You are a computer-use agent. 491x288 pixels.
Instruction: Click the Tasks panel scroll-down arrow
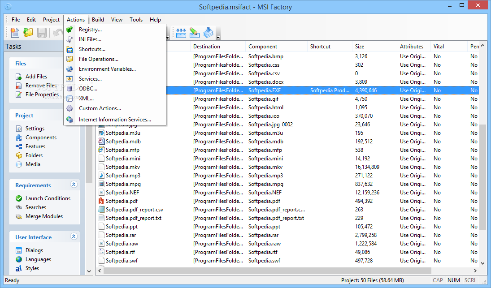click(x=89, y=271)
